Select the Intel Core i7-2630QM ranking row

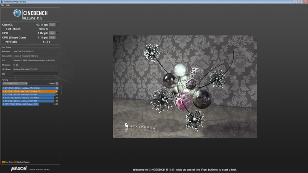[30, 91]
